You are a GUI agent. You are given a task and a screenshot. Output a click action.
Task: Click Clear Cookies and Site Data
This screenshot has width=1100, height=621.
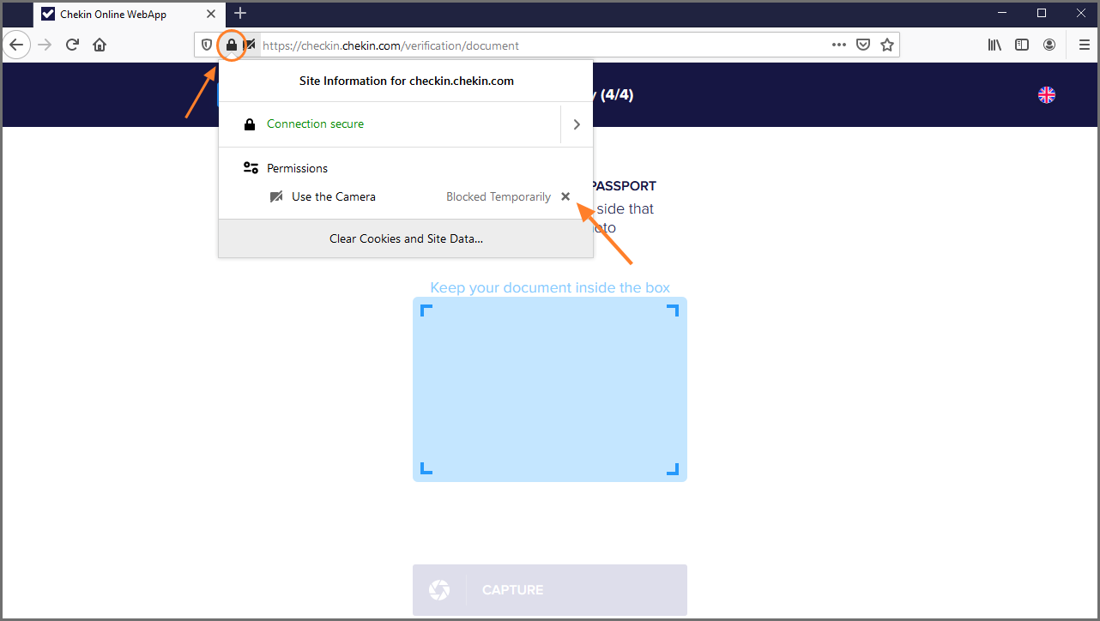[406, 238]
